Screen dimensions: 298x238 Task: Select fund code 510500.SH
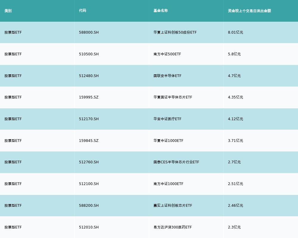tap(89, 54)
